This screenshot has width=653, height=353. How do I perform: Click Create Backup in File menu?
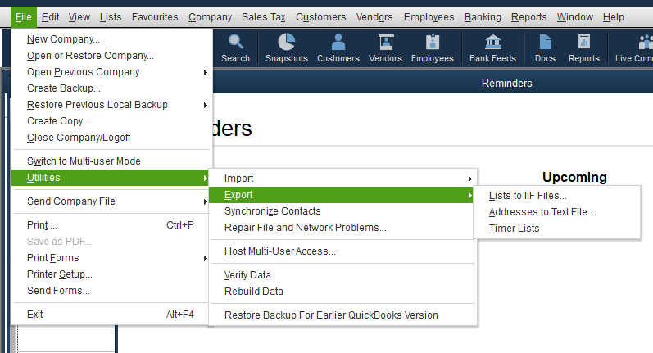pos(64,88)
